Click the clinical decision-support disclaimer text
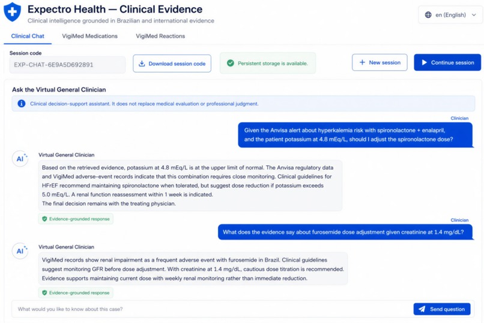Image resolution: width=484 pixels, height=323 pixels. pos(144,104)
